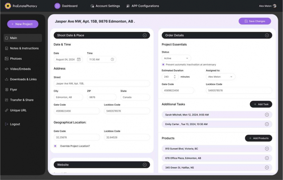The width and height of the screenshot is (283, 180).
Task: Click the Photoes image icon
Action: [7, 59]
